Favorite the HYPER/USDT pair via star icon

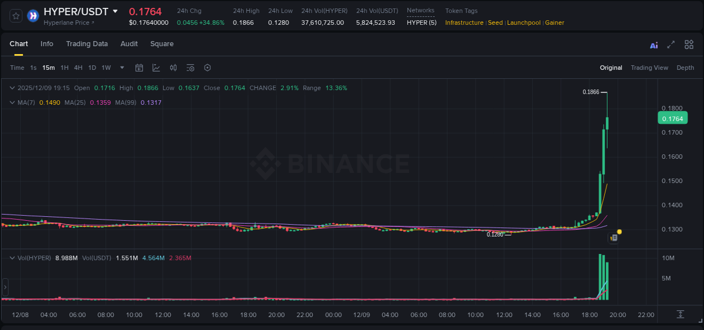coord(16,16)
